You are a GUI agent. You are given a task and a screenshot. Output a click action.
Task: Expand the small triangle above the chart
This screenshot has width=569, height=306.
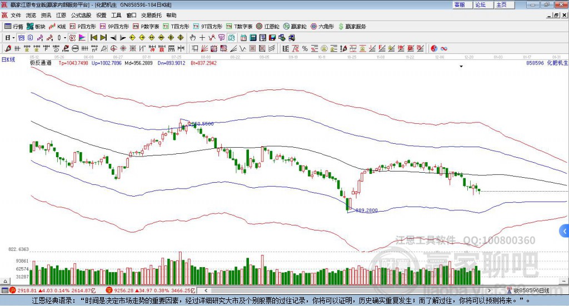[461, 66]
